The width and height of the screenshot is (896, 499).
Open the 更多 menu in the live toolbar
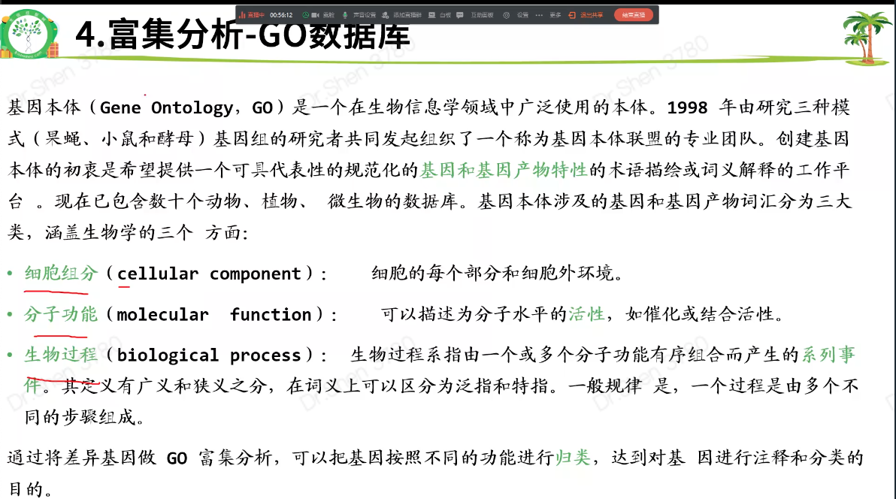point(549,15)
